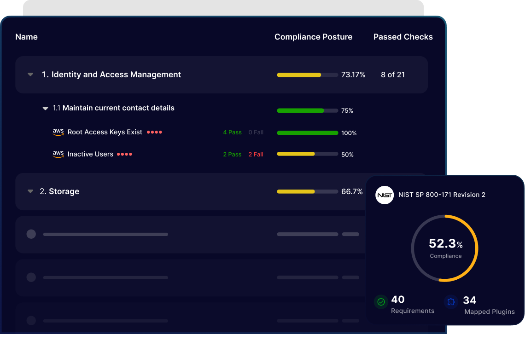Sort by the Name column header
Screen dimensions: 525x340
pyautogui.click(x=27, y=37)
